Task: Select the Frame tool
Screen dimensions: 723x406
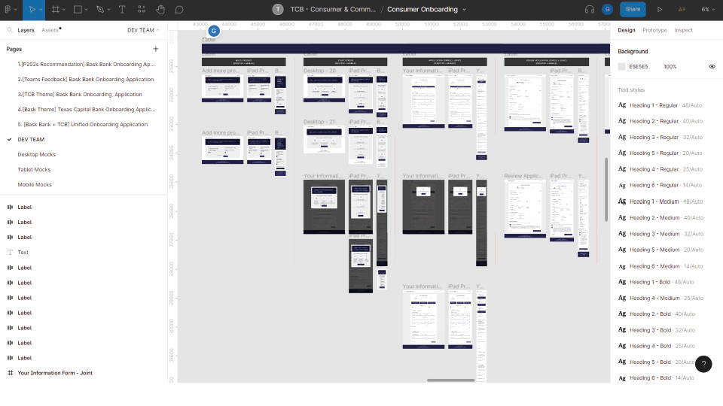Action: click(56, 10)
